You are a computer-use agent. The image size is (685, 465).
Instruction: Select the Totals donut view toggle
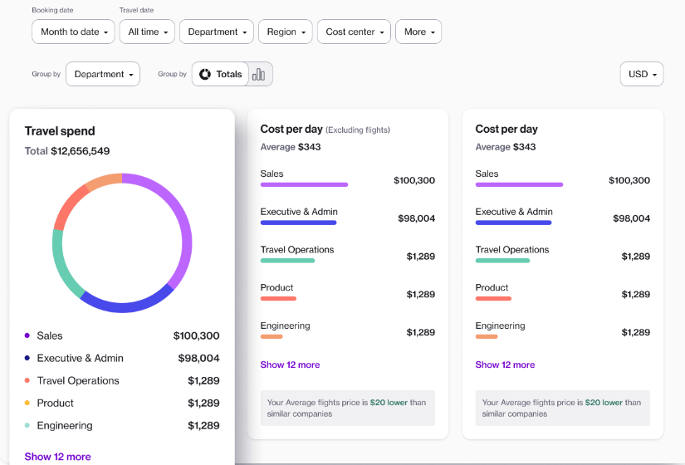coord(221,74)
